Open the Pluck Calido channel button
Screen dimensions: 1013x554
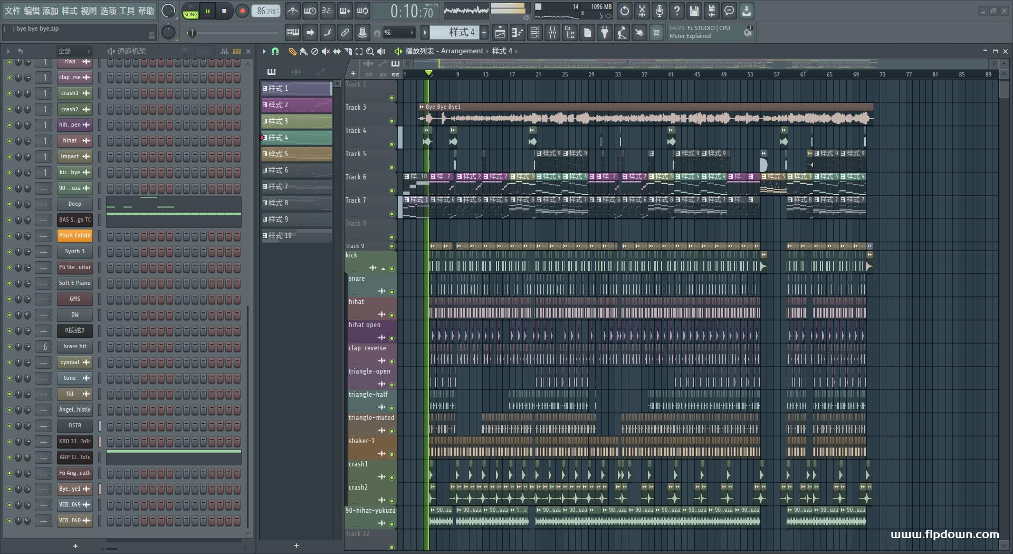(x=75, y=236)
